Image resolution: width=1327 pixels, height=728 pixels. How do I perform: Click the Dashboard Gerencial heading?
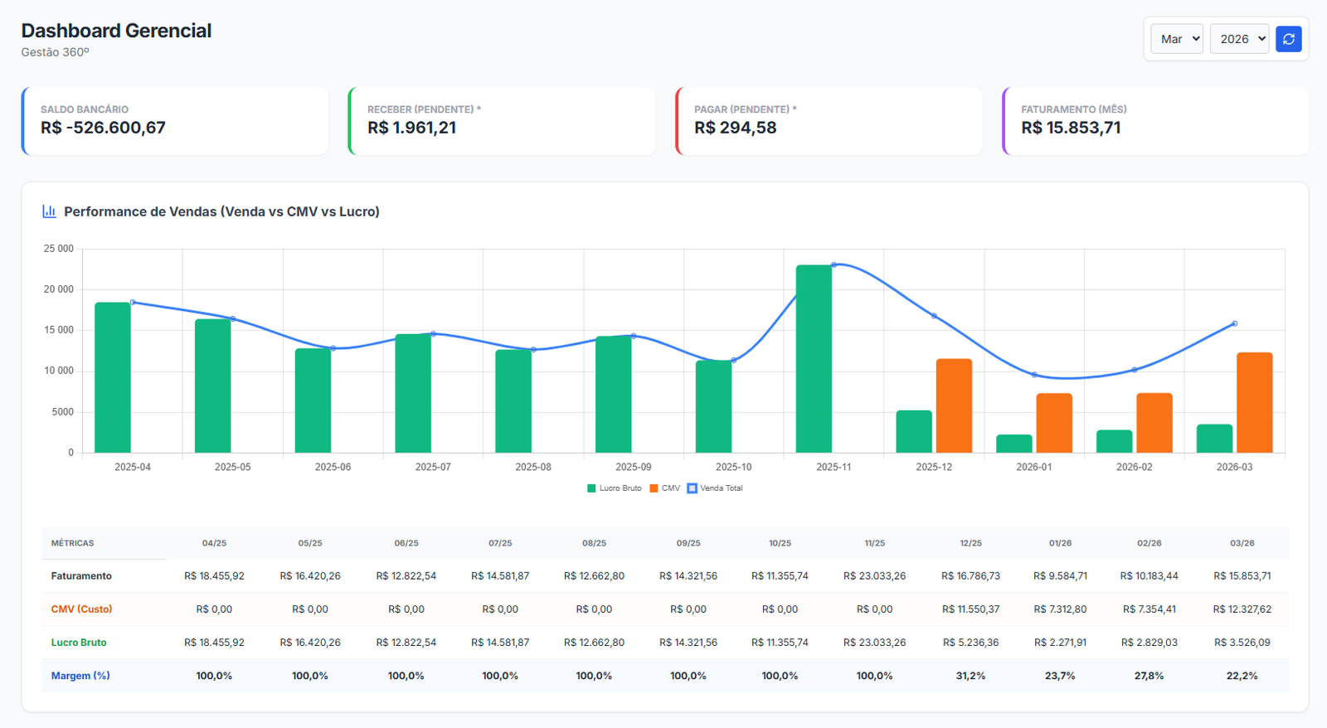116,31
